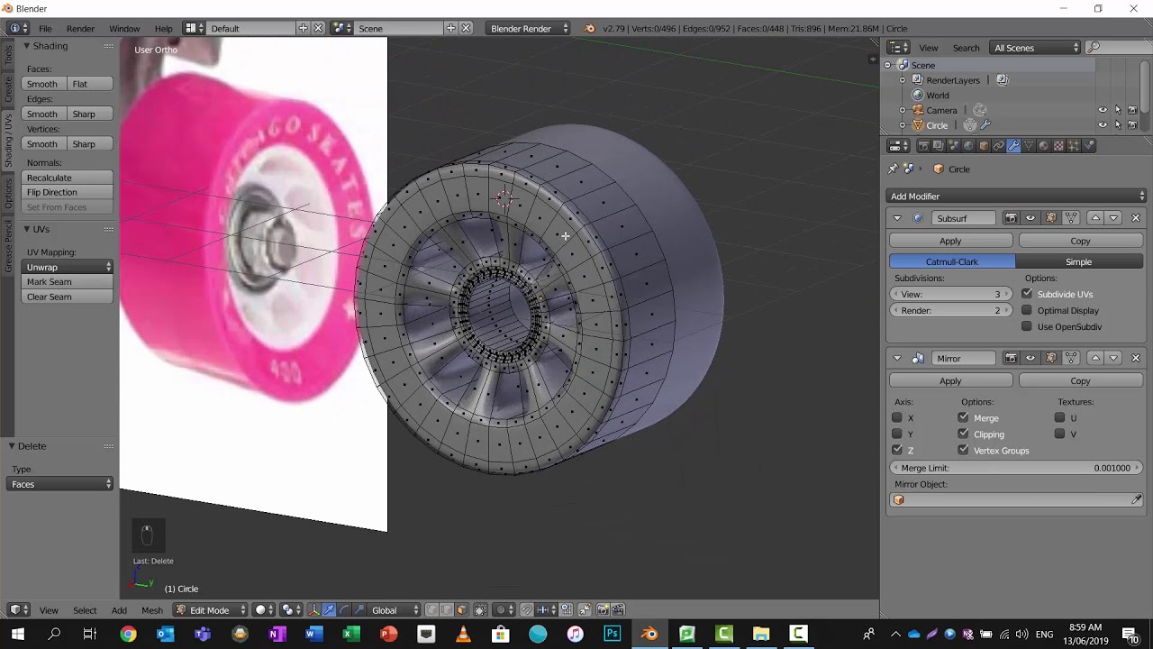Open the Object properties tab
The width and height of the screenshot is (1153, 649).
coord(984,146)
